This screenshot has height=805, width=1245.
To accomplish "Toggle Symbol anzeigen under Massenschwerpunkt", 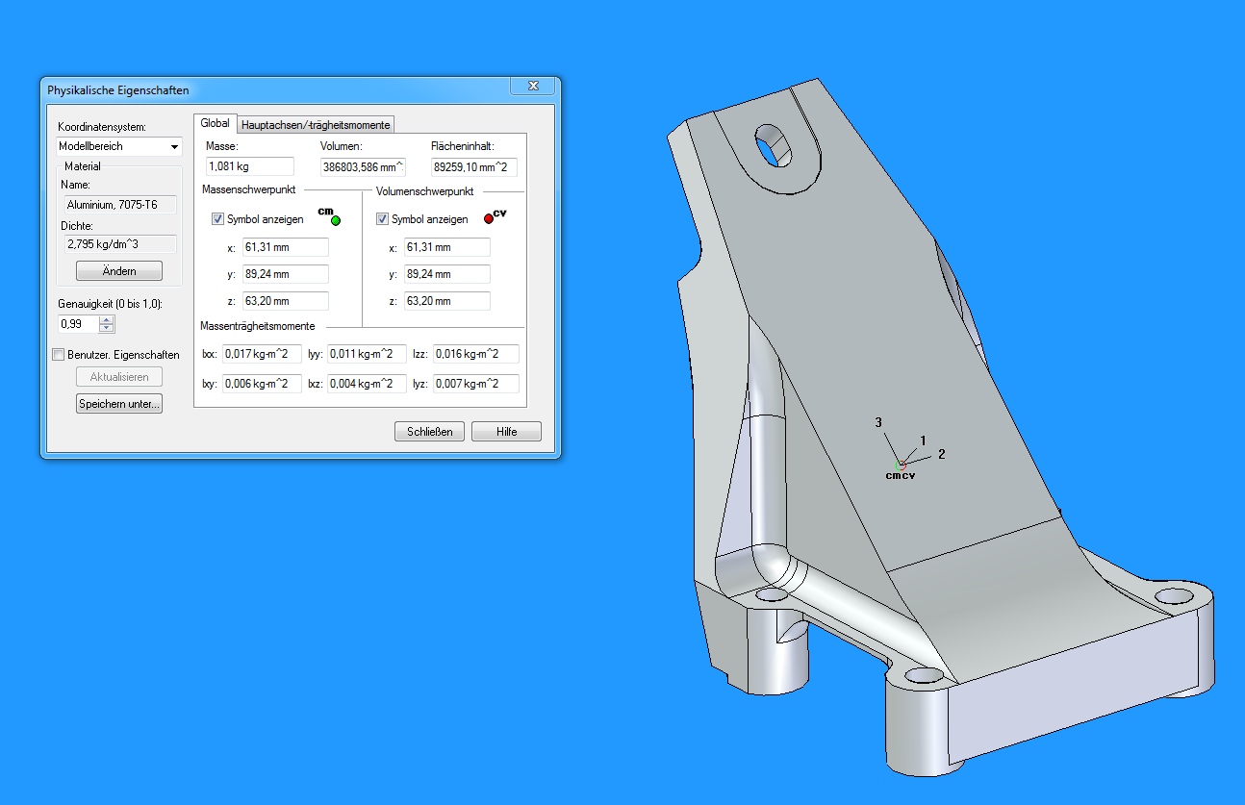I will coord(217,219).
